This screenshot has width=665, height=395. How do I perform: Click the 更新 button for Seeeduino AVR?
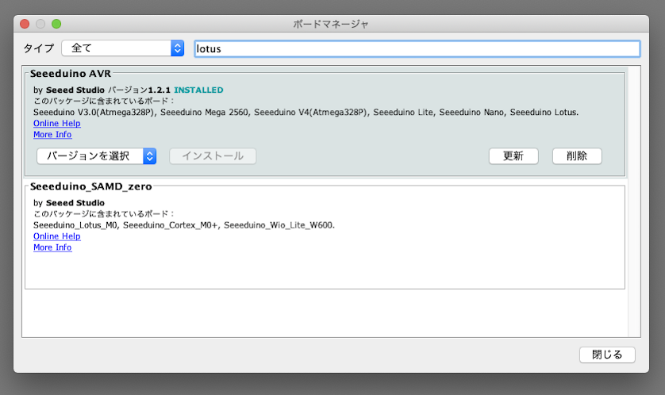(513, 156)
